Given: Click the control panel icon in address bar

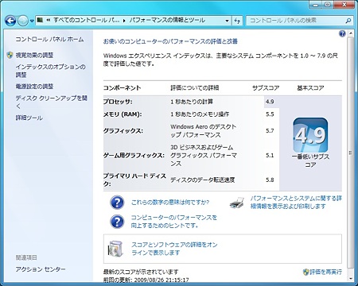Looking at the screenshot, I should [40, 20].
